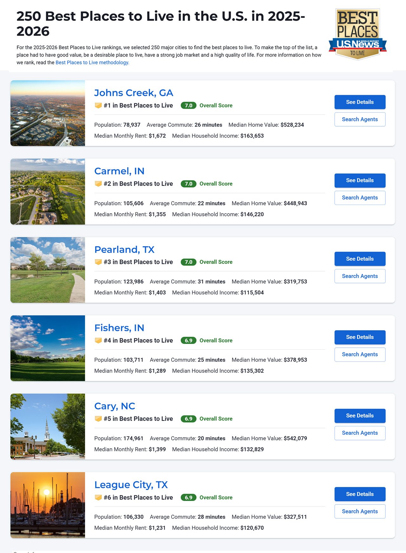This screenshot has width=406, height=553.
Task: Open the League City sunset harbor thumbnail
Action: coord(48,505)
